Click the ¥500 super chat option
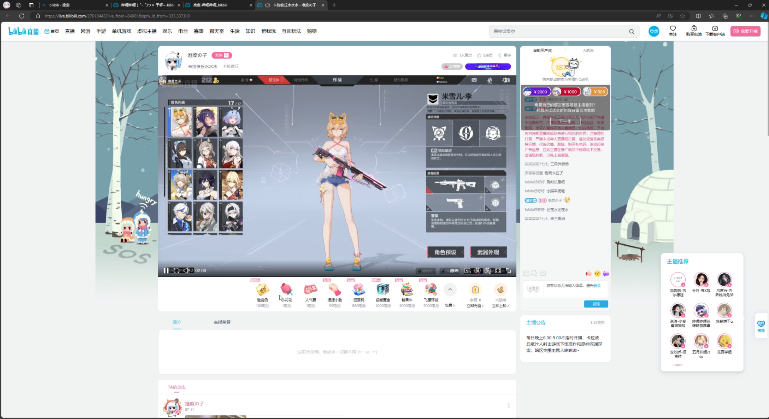Screen dimensions: 769x419 pyautogui.click(x=595, y=92)
